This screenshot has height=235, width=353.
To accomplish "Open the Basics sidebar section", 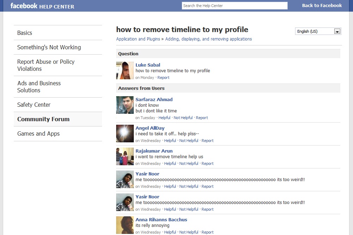I will pyautogui.click(x=58, y=33).
